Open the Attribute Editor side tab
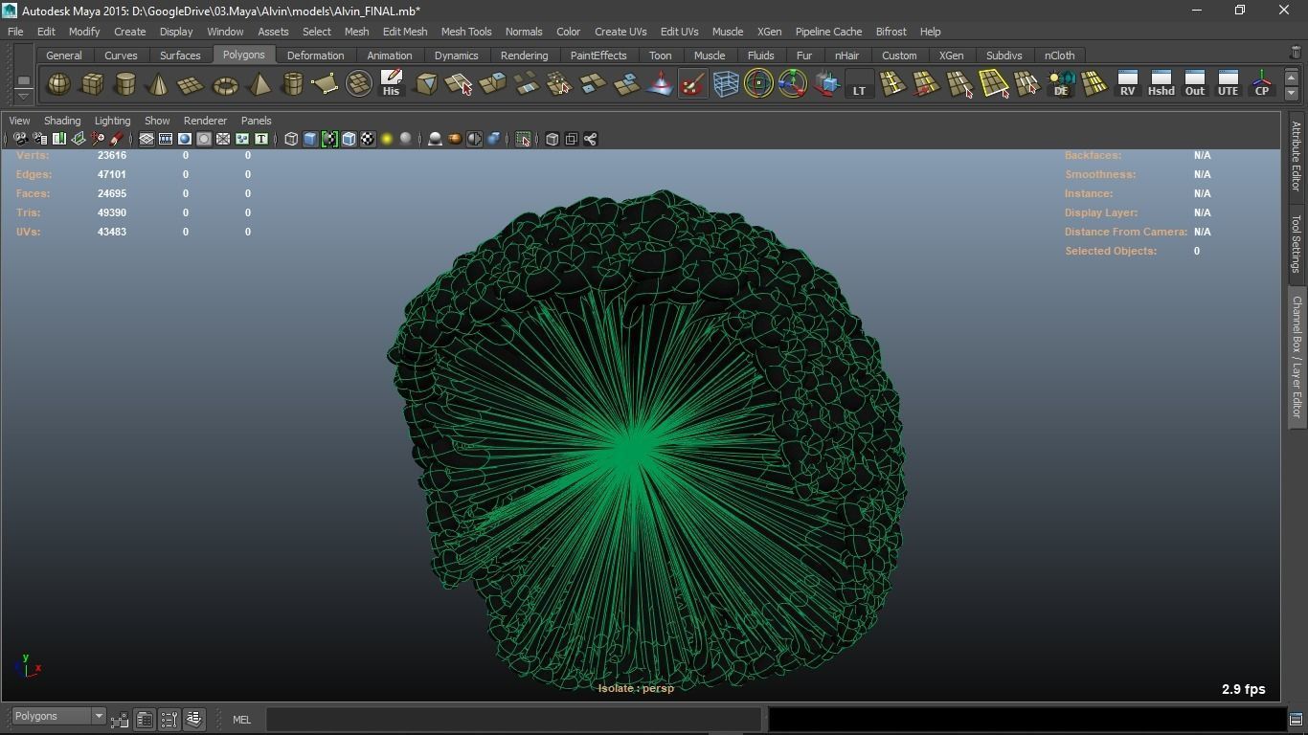This screenshot has width=1308, height=735. tap(1296, 156)
